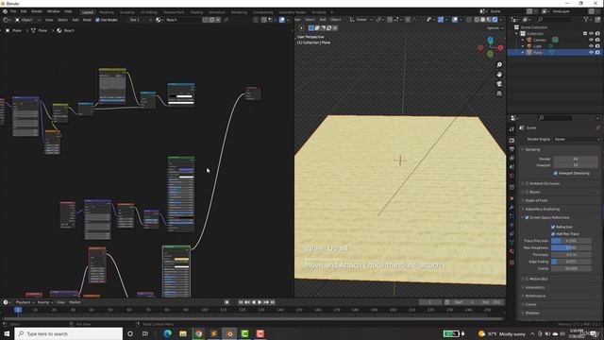Click the Camera object icon in outliner
Image resolution: width=604 pixels, height=340 pixels.
(528, 40)
